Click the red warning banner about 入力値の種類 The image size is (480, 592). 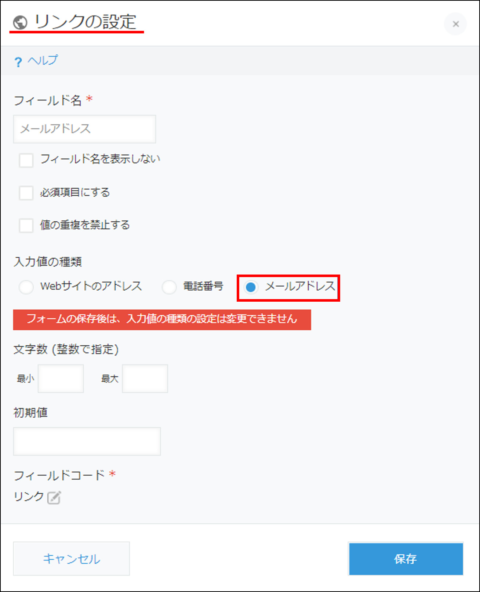162,320
